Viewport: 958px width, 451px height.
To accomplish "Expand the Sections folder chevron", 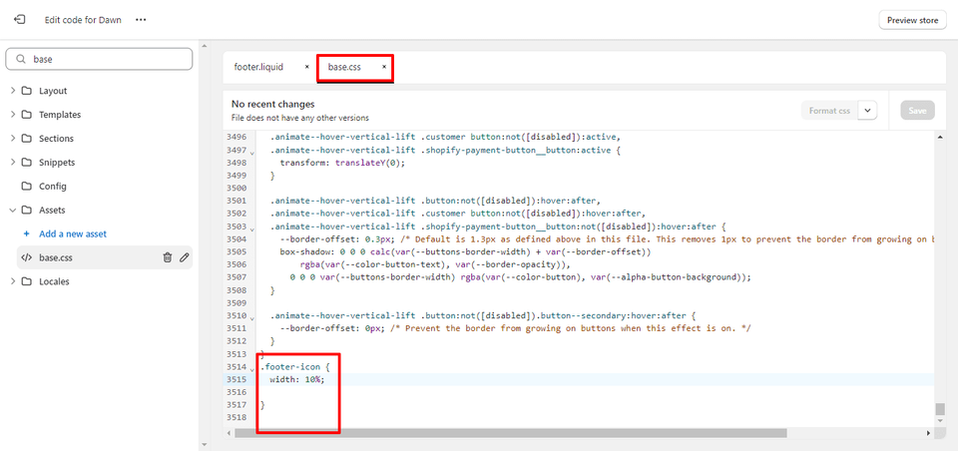I will pos(13,138).
